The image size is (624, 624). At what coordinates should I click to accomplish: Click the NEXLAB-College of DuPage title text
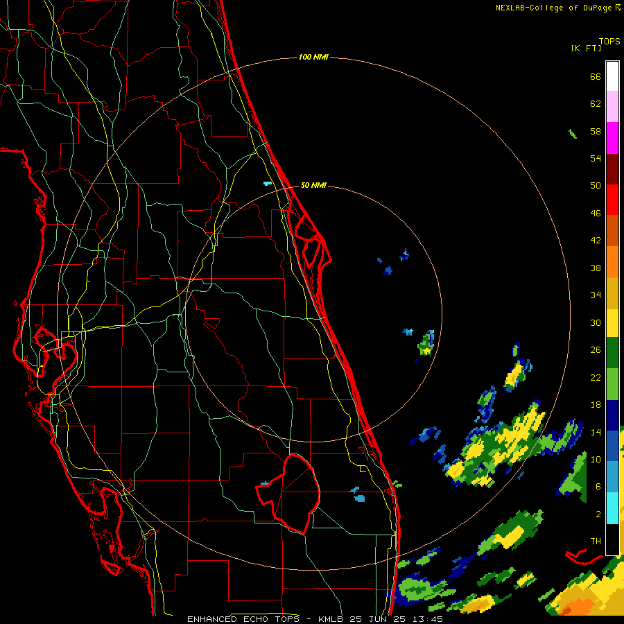click(557, 8)
